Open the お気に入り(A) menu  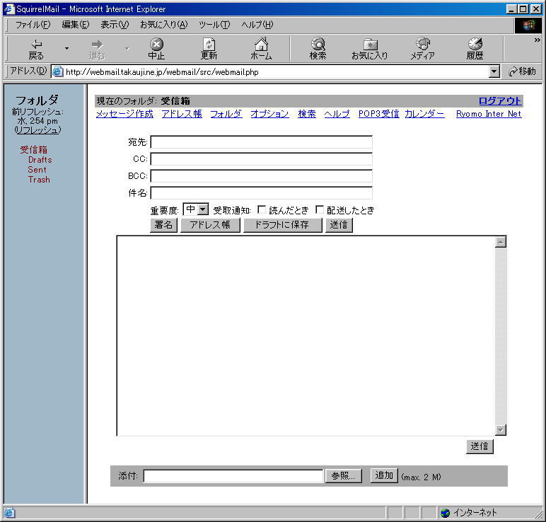point(163,25)
